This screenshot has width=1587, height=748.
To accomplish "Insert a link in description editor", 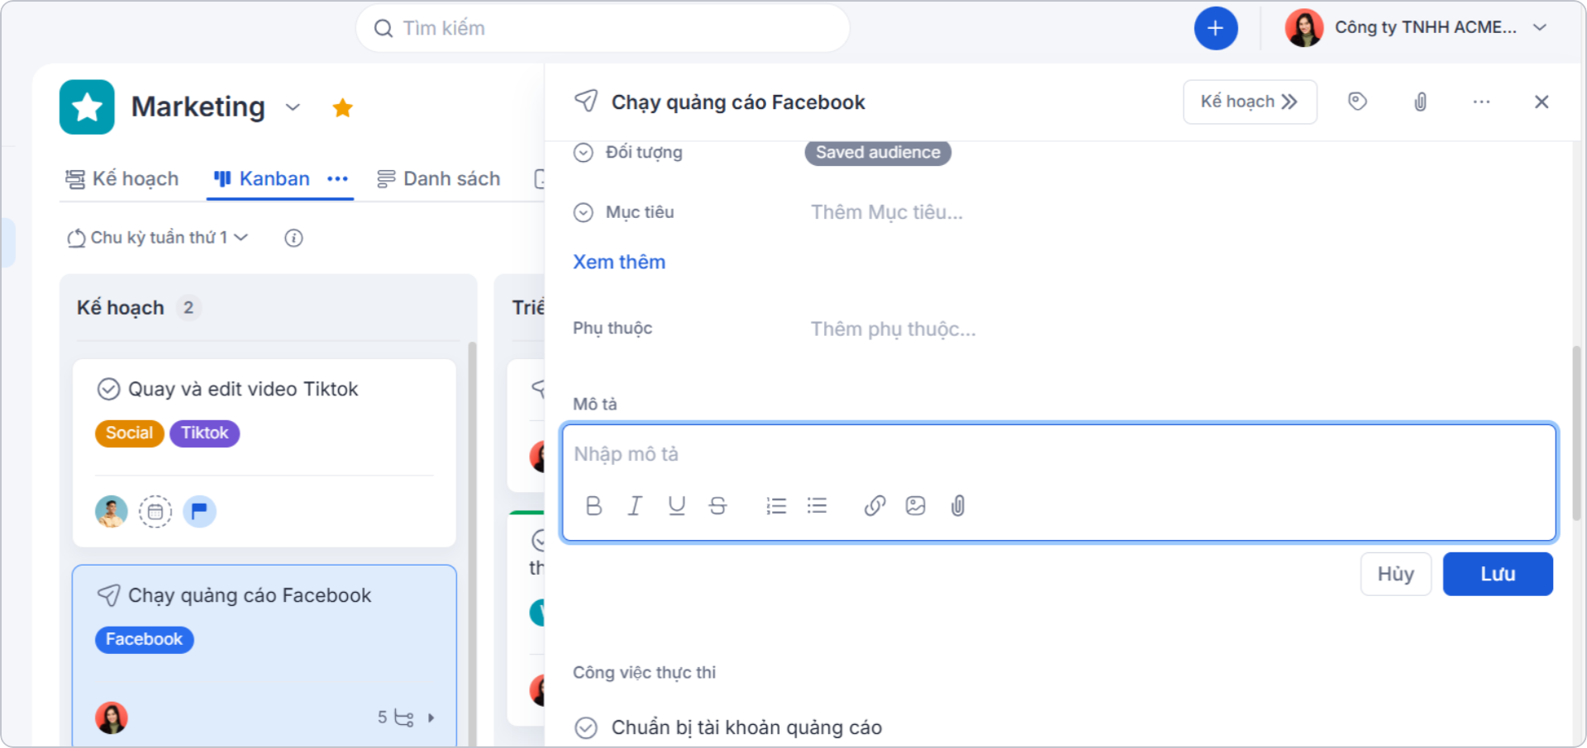I will tap(875, 505).
